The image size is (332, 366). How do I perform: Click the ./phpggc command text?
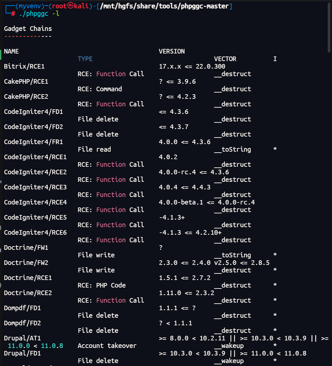click(34, 14)
